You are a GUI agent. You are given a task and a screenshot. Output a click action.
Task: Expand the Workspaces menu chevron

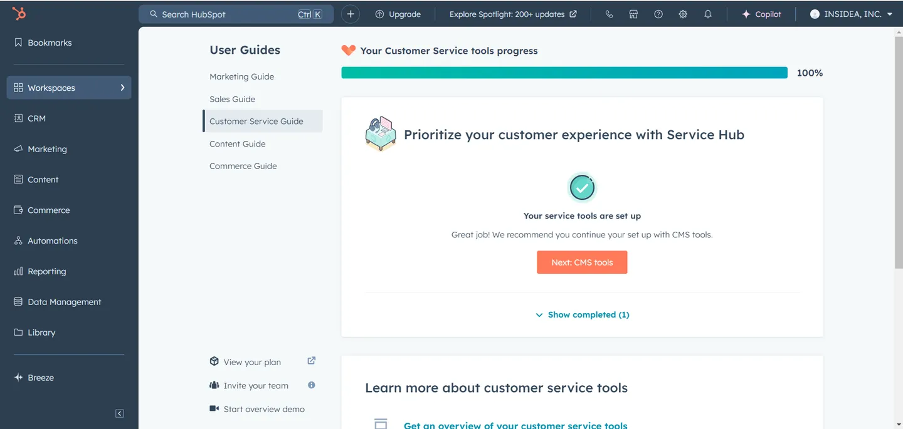click(x=122, y=88)
